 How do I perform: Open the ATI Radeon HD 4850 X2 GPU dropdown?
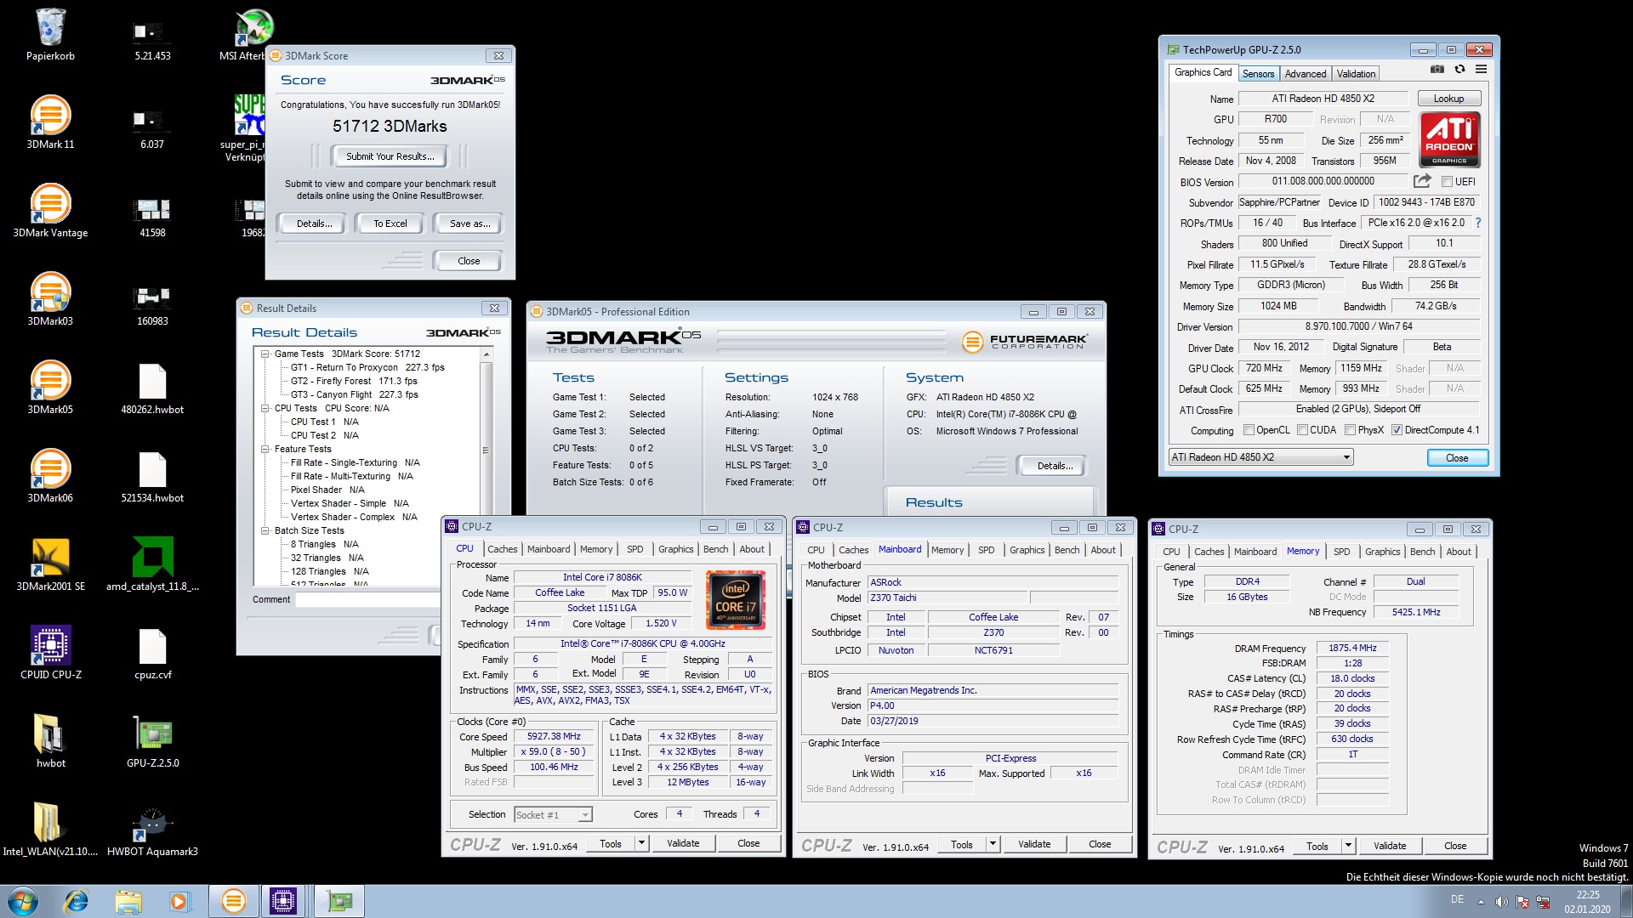click(x=1260, y=457)
